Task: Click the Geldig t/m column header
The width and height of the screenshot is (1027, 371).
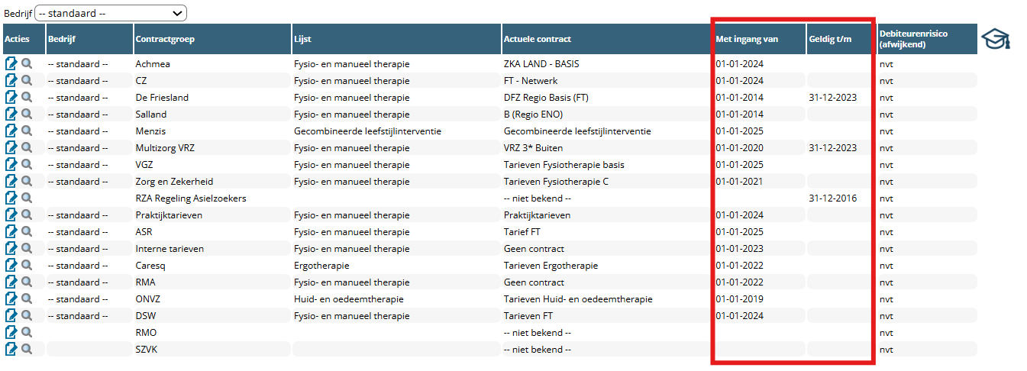Action: coord(829,39)
